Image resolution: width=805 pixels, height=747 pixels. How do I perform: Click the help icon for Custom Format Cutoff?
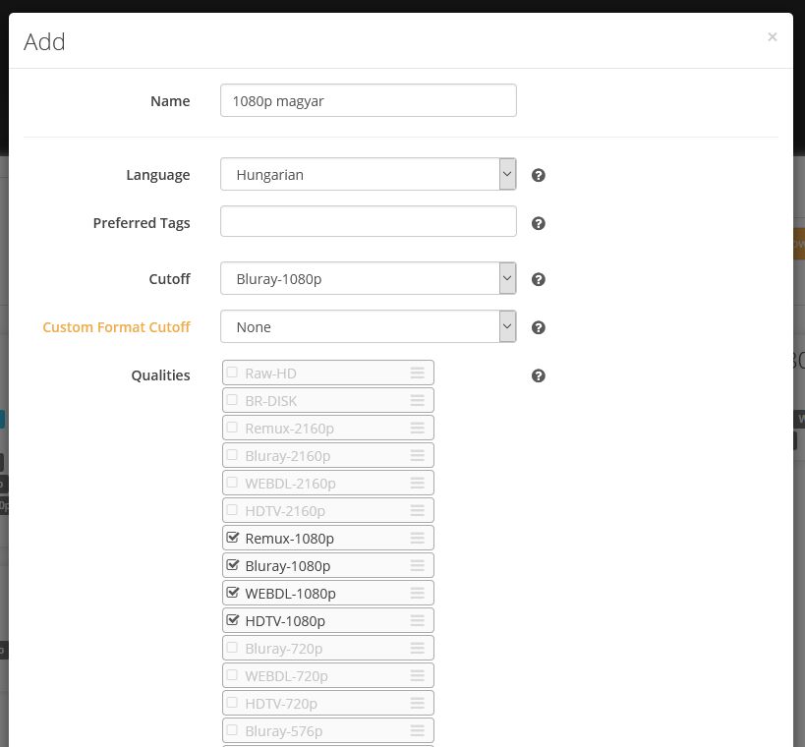coord(538,327)
